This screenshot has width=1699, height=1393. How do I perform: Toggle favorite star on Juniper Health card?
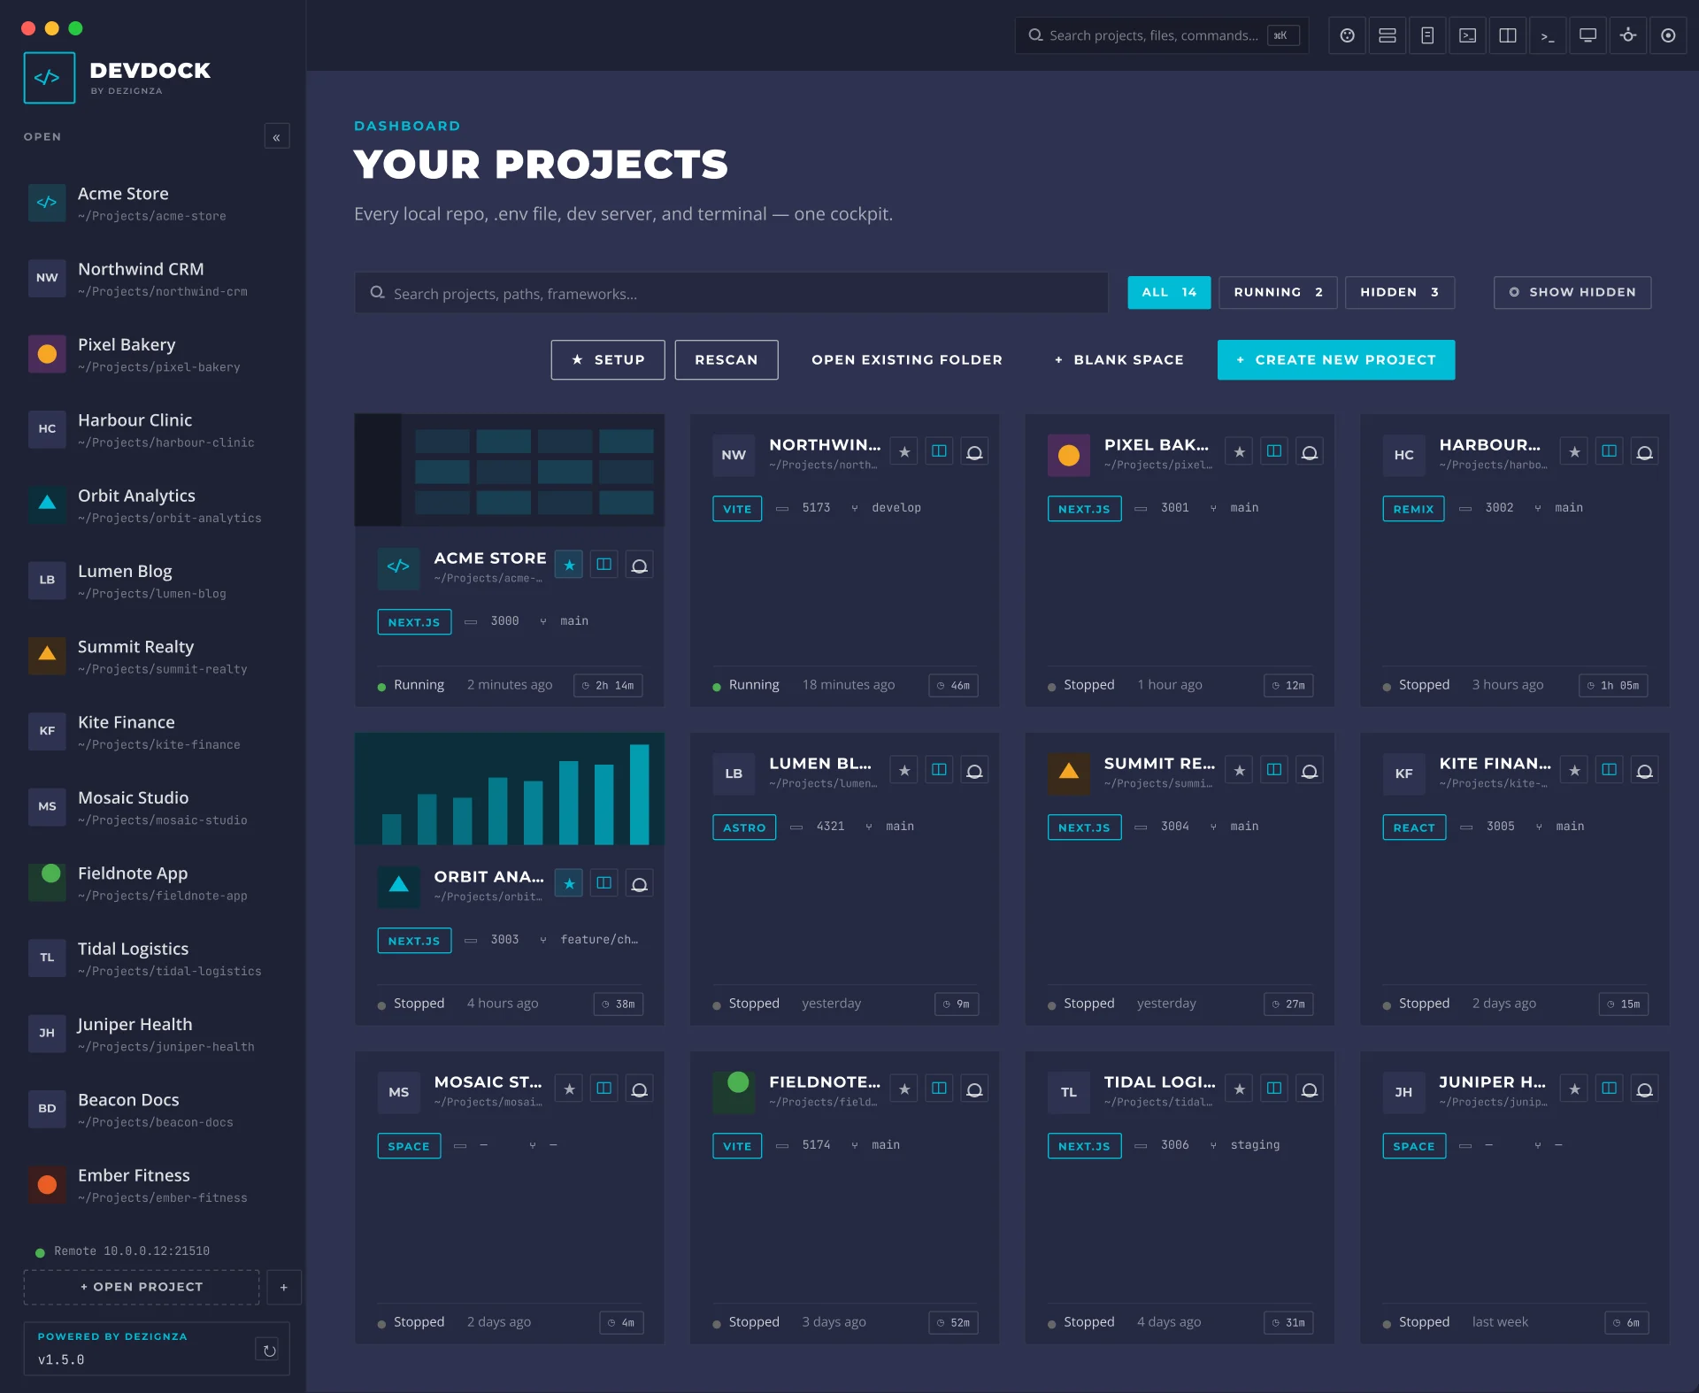(x=1574, y=1089)
